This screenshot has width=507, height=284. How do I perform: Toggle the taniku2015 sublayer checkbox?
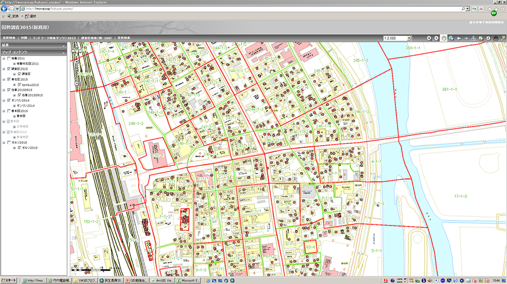pyautogui.click(x=19, y=85)
